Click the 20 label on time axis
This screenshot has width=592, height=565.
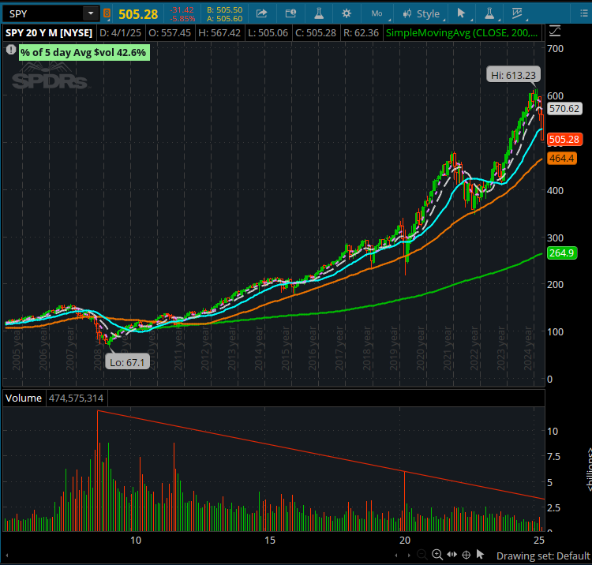pos(405,540)
